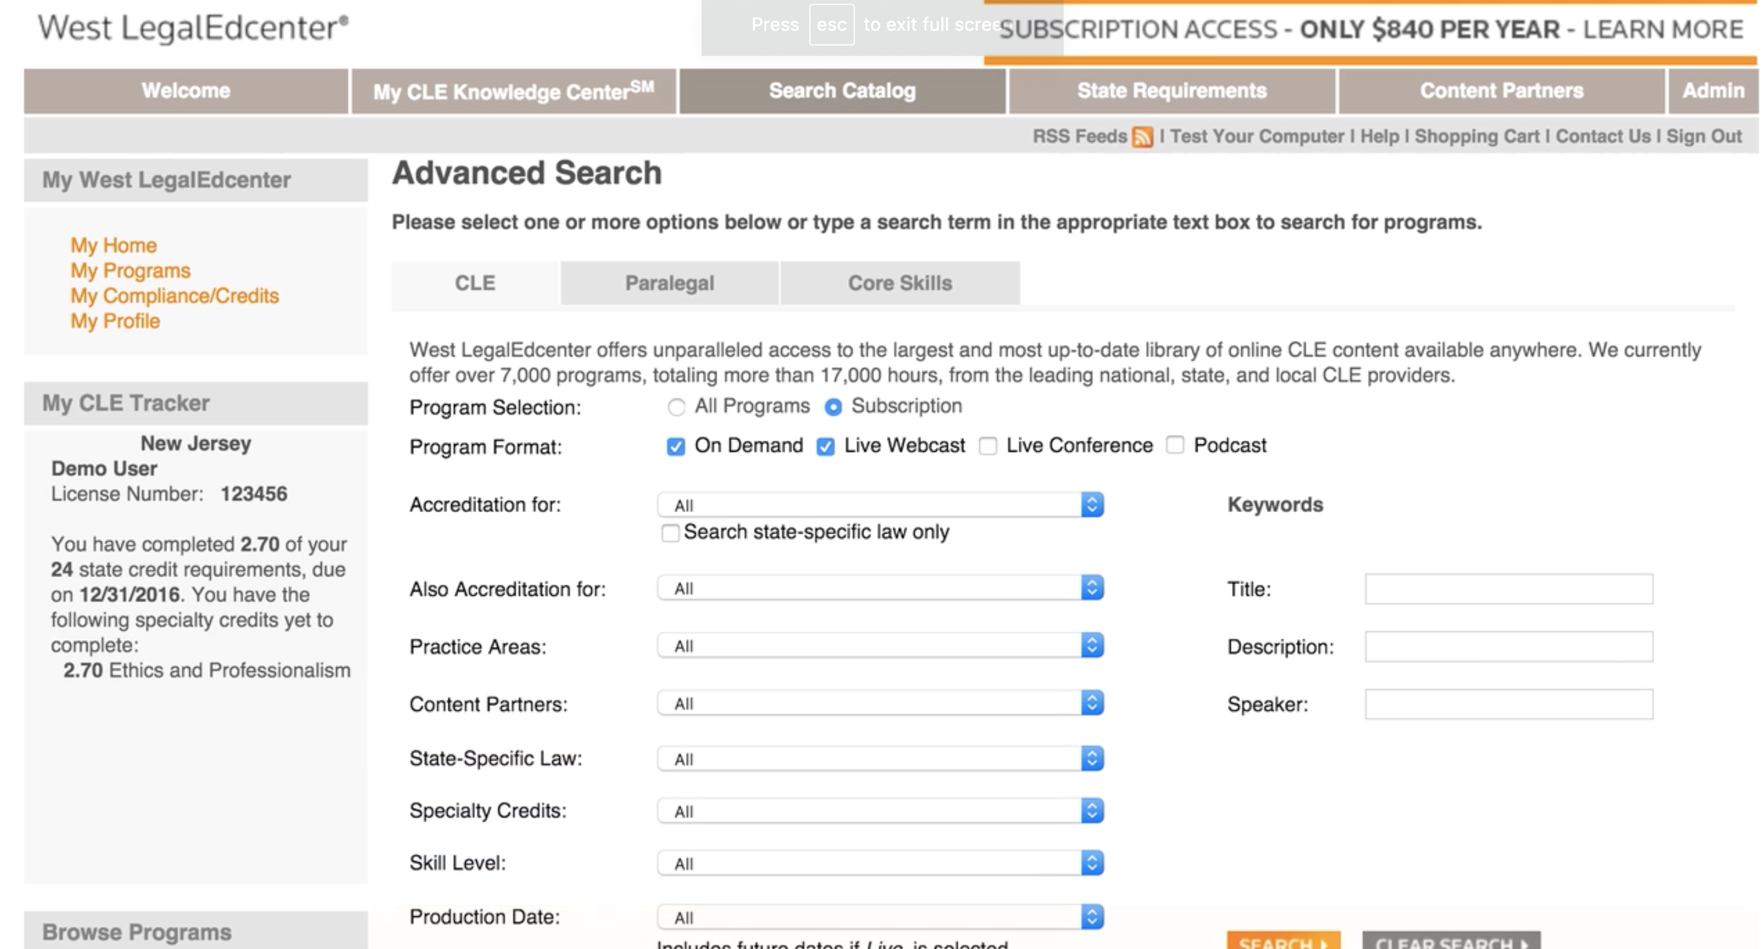The height and width of the screenshot is (949, 1764).
Task: Enable the Live Conference checkbox
Action: pos(987,446)
